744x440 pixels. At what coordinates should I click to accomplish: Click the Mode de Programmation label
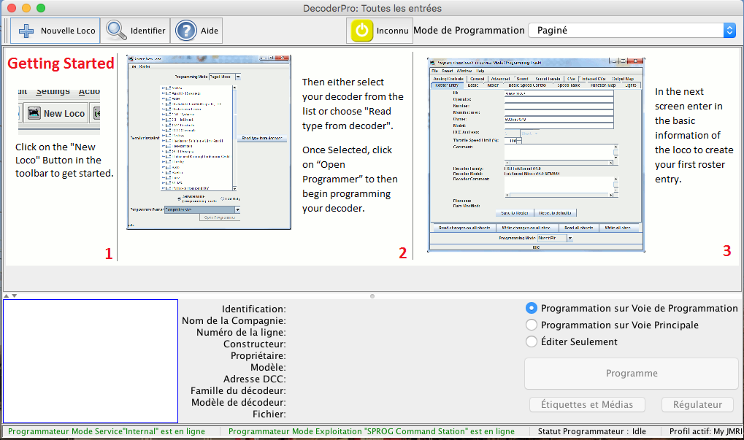(x=469, y=31)
